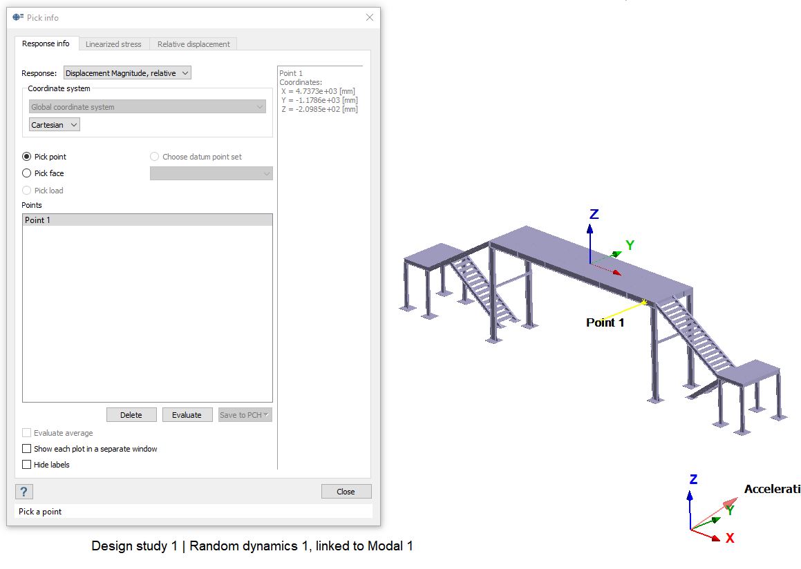
Task: Open the Global coordinate system dropdown
Action: point(147,106)
